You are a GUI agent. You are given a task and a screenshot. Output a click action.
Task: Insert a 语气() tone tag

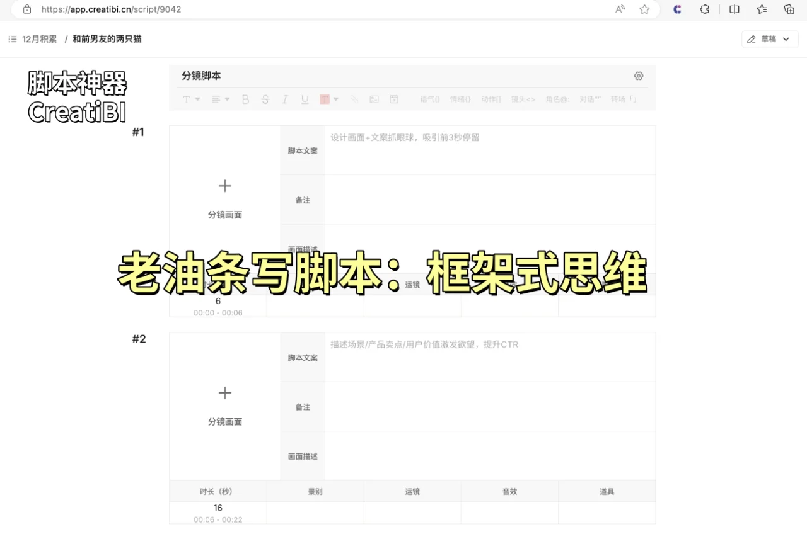429,99
